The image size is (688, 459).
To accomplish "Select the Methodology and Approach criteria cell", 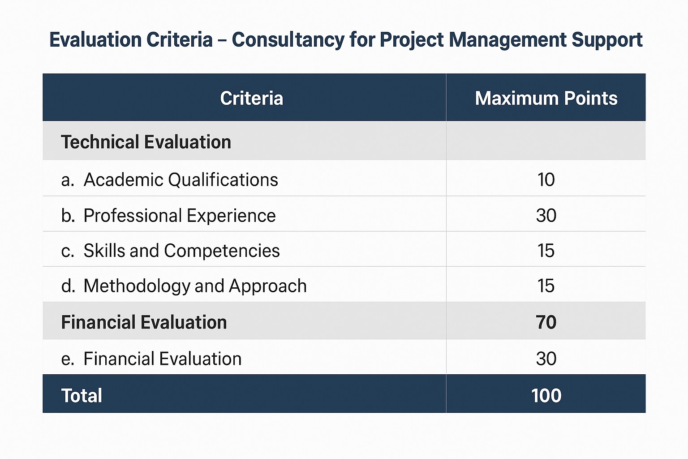I will pyautogui.click(x=195, y=286).
